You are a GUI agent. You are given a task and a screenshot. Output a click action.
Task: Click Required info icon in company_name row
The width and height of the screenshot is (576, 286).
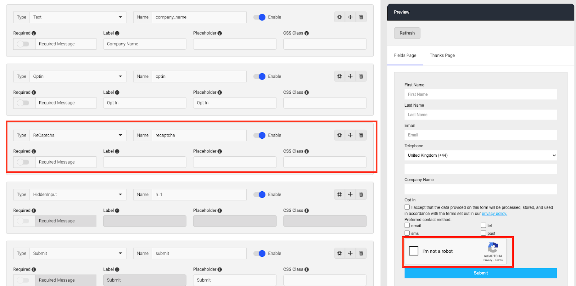point(34,33)
